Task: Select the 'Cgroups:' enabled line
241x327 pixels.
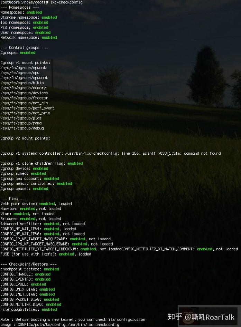Action: (x=18, y=52)
